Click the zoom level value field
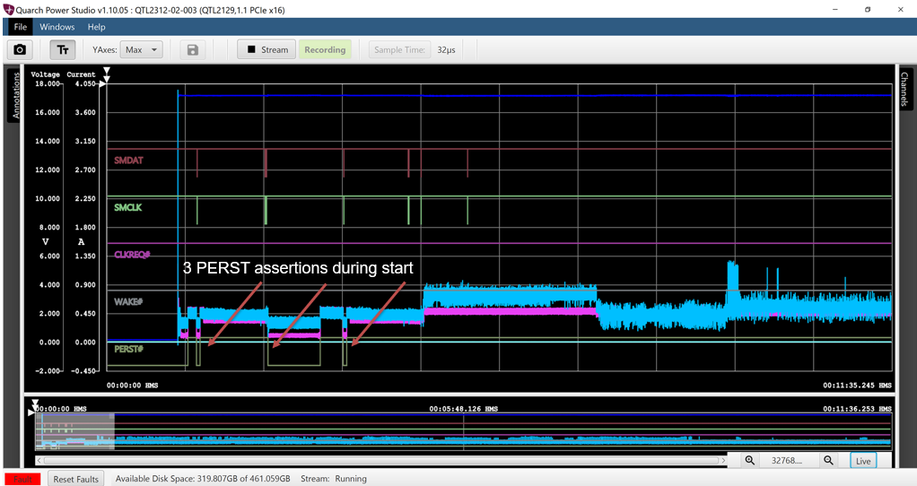 (789, 460)
